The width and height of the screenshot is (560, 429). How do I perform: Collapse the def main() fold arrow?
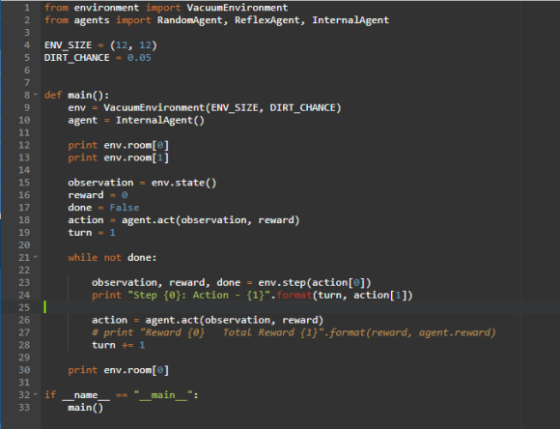pos(36,95)
